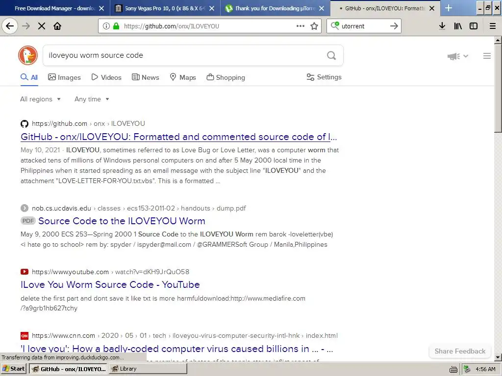This screenshot has height=376, width=502.
Task: Open the 'Any time' filter dropdown
Action: [92, 99]
